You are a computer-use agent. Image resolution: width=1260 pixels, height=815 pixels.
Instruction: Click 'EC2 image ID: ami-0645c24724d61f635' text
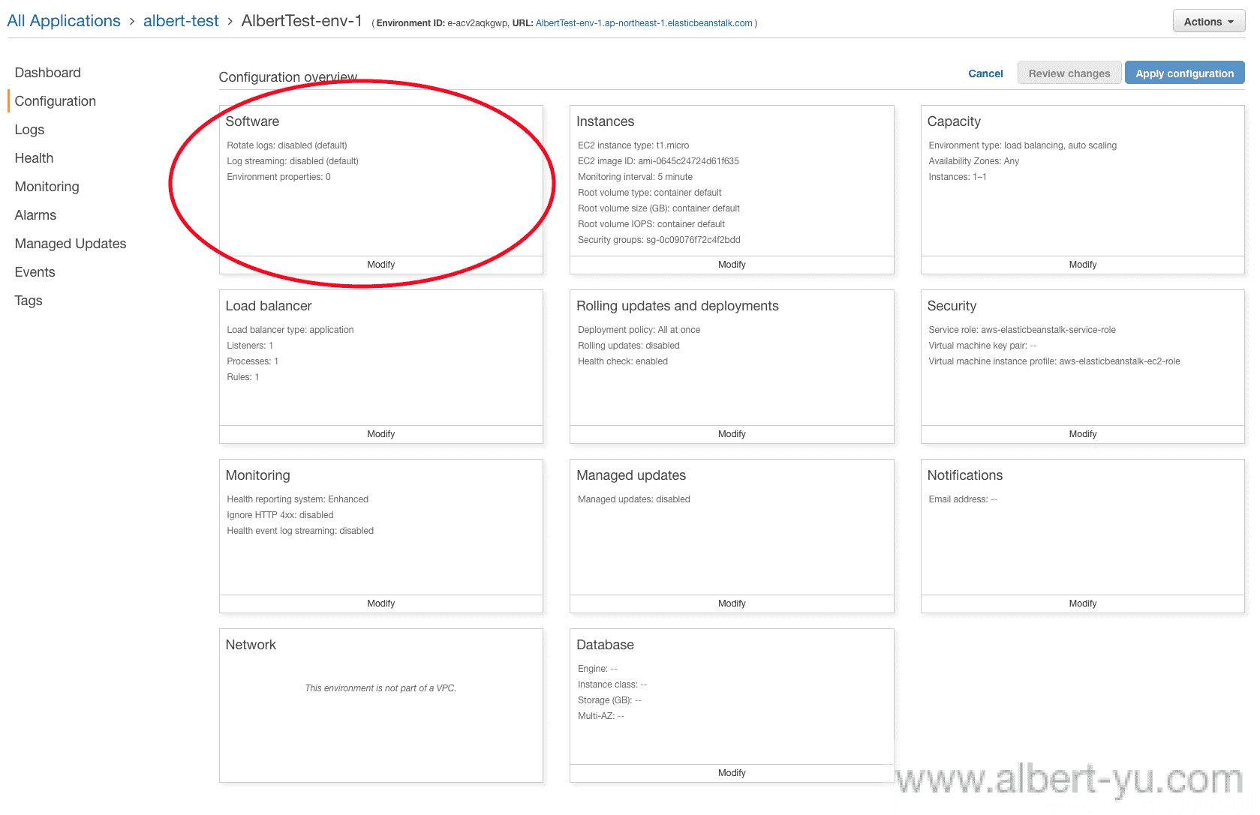pyautogui.click(x=658, y=161)
